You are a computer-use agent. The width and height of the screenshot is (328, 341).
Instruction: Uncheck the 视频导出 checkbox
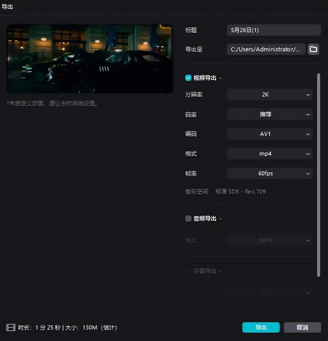click(188, 78)
